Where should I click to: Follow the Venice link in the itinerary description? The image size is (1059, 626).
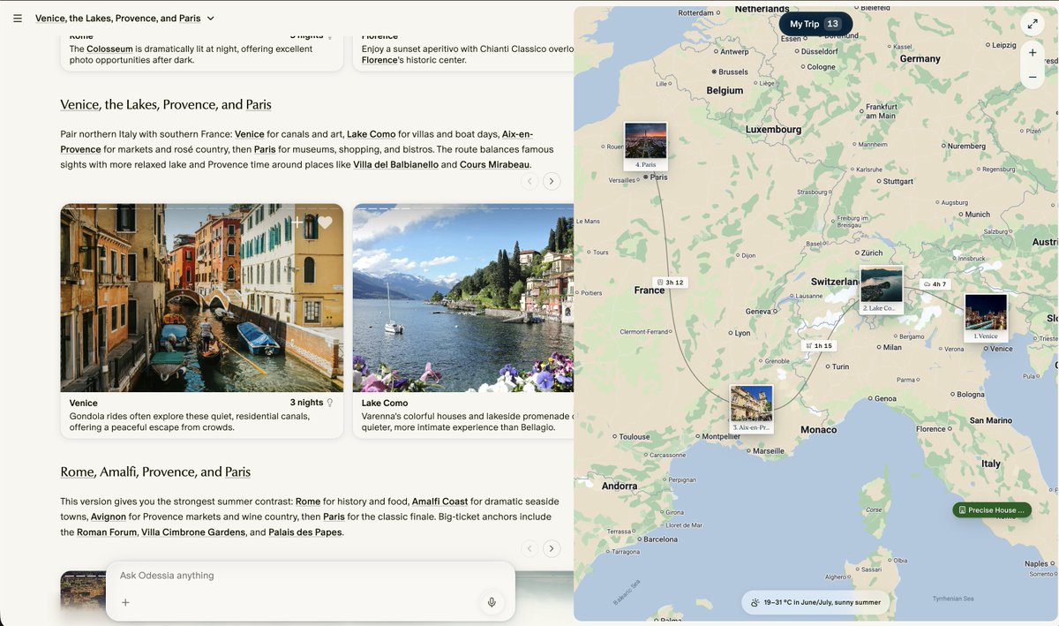(250, 134)
